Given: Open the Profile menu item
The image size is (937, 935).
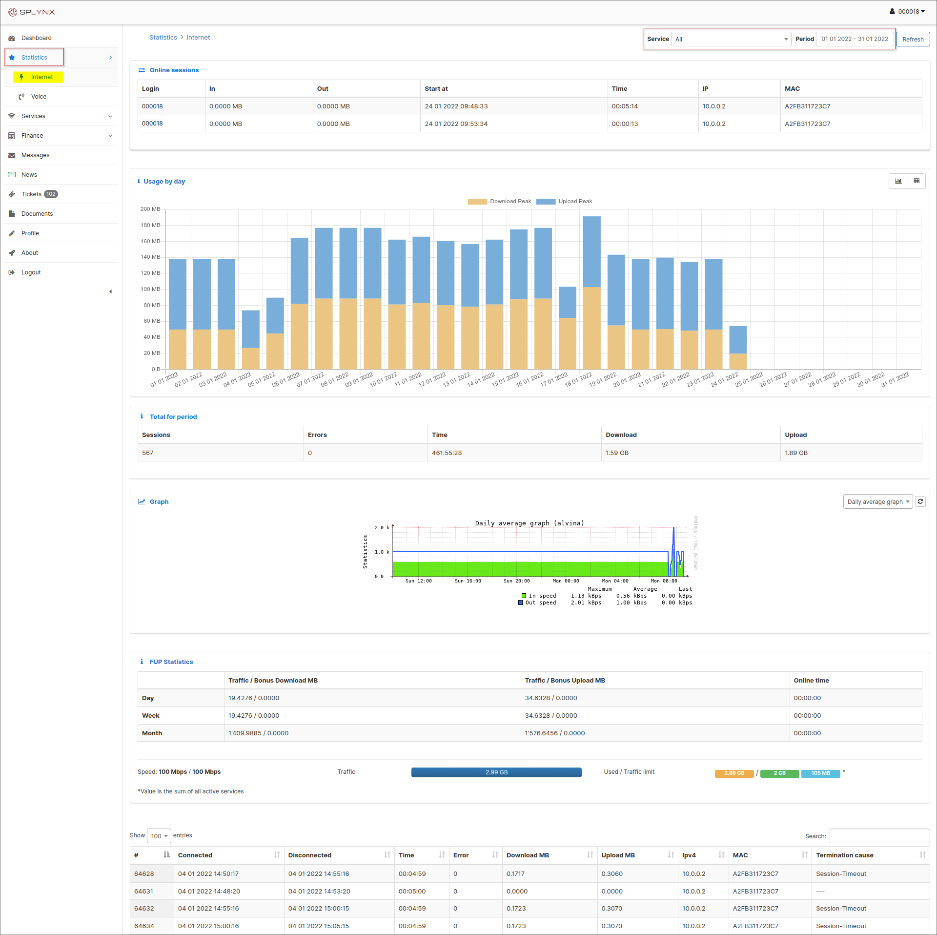Looking at the screenshot, I should click(61, 233).
